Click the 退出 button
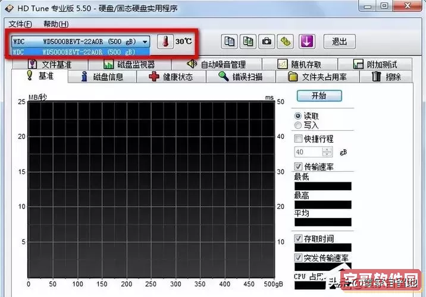Image resolution: width=426 pixels, height=297 pixels. (x=340, y=42)
